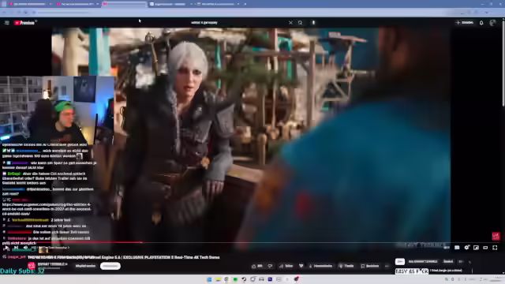505x284 pixels.
Task: Click the YouTube Premium logo
Action: [24, 23]
